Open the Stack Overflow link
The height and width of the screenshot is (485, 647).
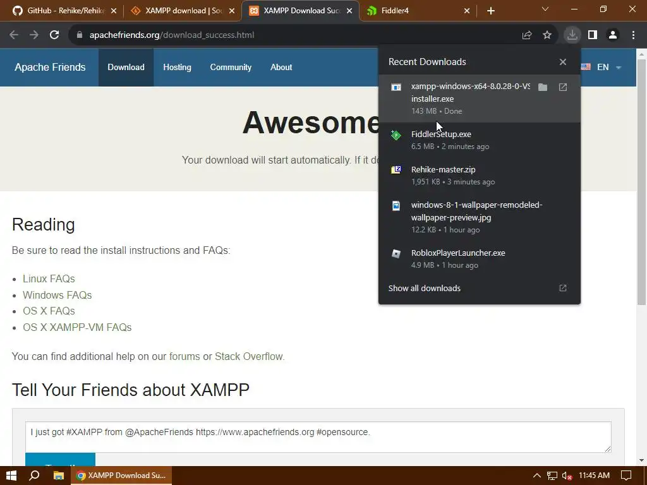(249, 356)
